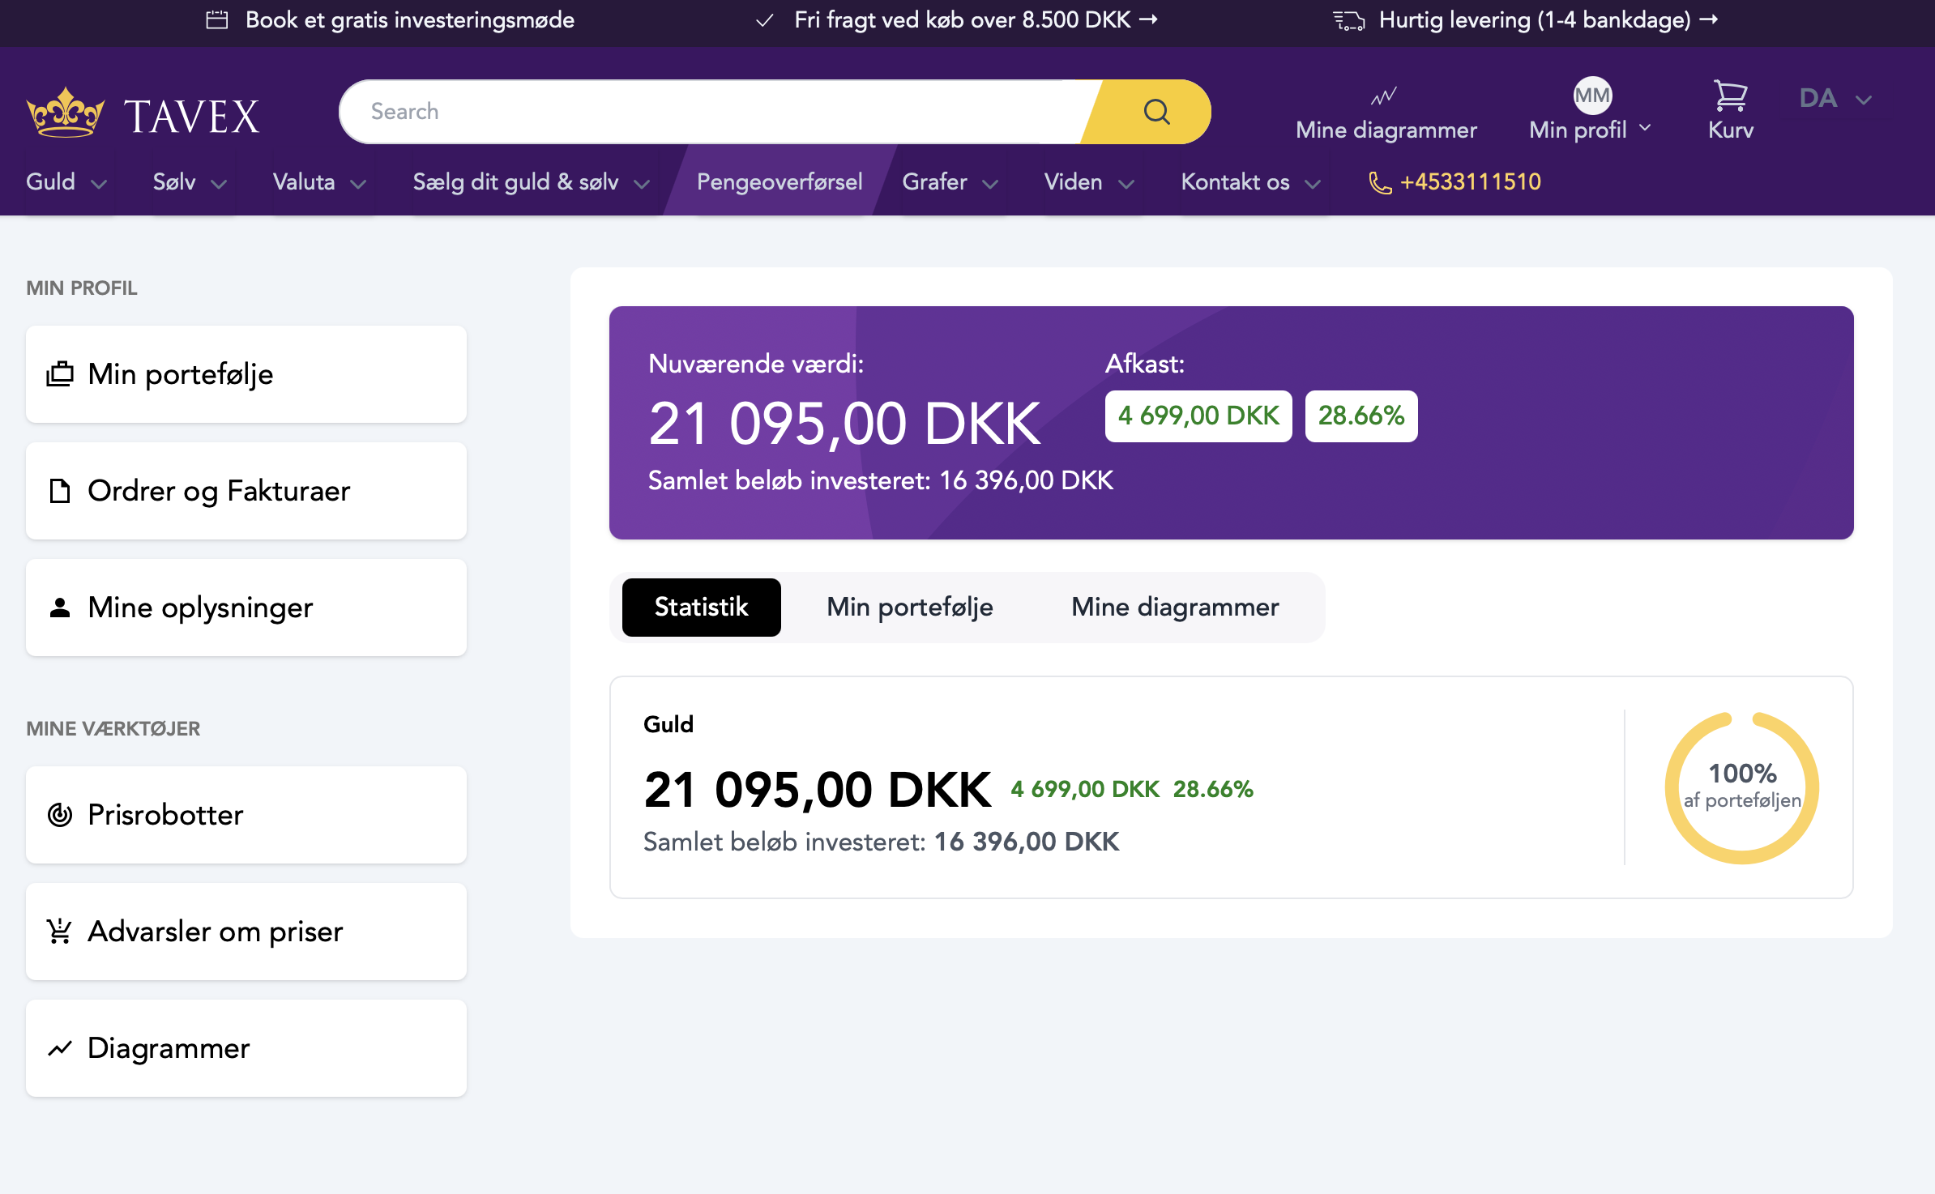
Task: Switch to the Mine diagrammer tab
Action: pos(1174,607)
